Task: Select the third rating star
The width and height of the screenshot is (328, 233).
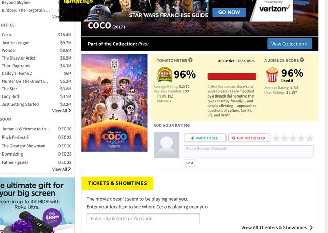Action: (293, 138)
